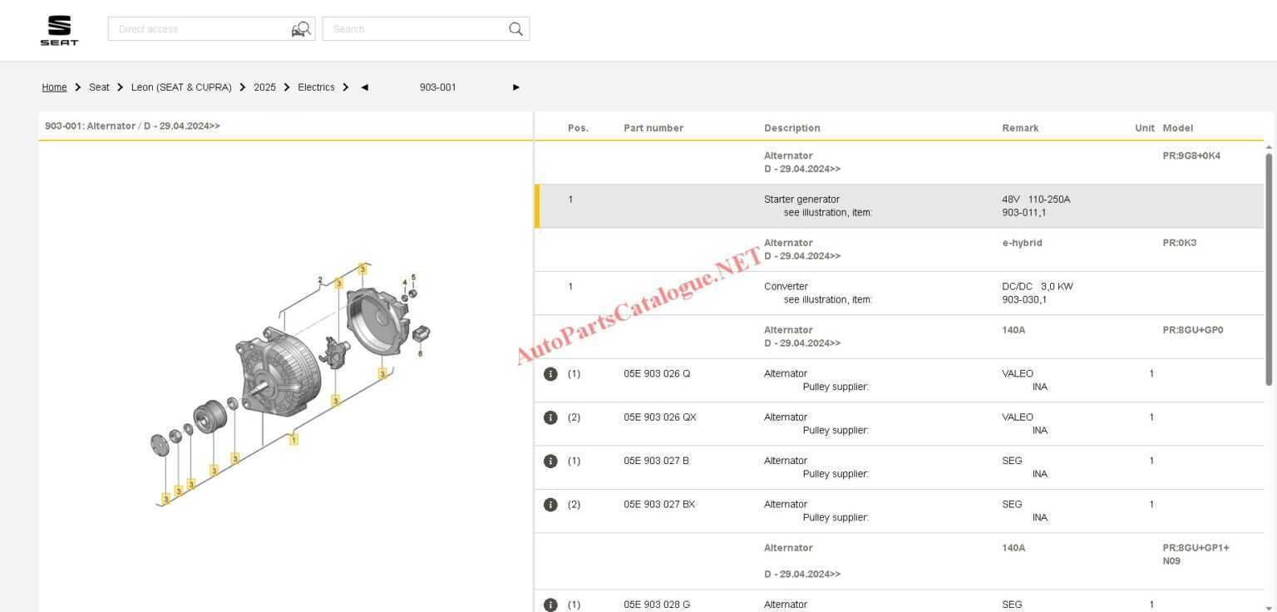
Task: Focus the Direct access input field
Action: coord(200,29)
